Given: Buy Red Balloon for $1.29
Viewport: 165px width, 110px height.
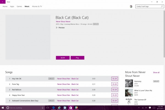Looking at the screenshot, I should [x=115, y=90].
